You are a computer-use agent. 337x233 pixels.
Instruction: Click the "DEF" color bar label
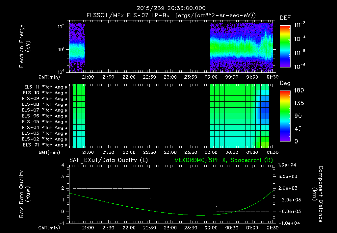click(285, 18)
